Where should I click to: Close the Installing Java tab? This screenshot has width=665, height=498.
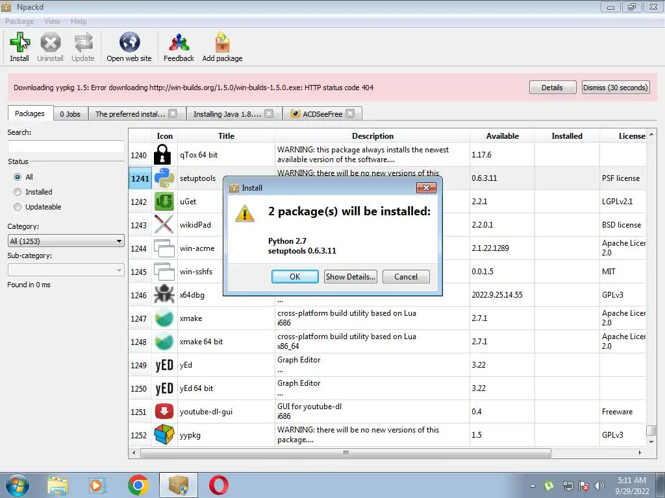(x=268, y=113)
